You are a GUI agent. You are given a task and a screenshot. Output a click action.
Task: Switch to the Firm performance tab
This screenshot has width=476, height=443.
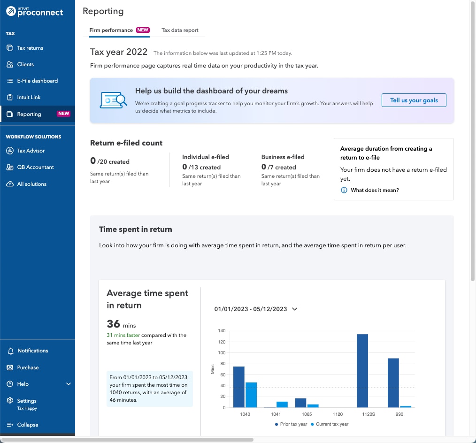pos(119,30)
